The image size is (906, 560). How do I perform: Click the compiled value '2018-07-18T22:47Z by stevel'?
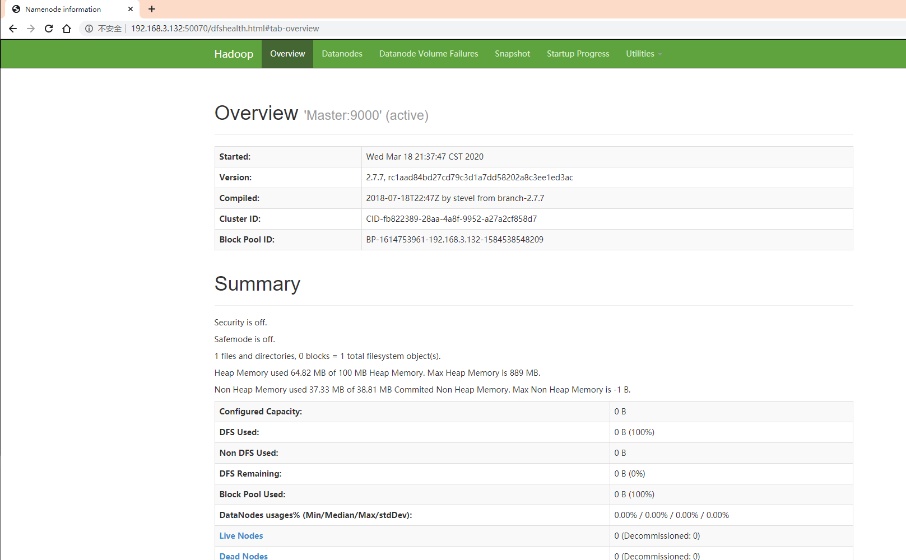[455, 198]
